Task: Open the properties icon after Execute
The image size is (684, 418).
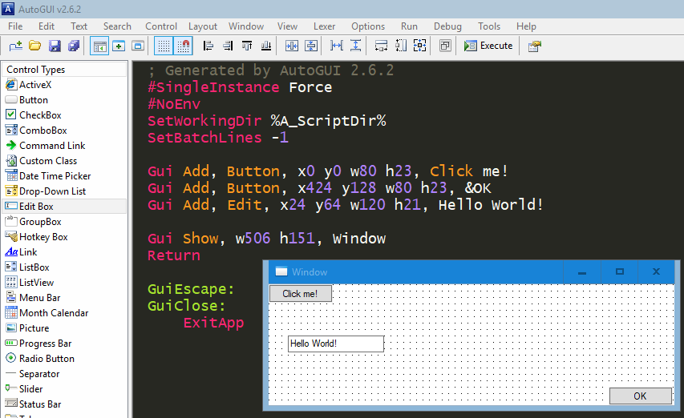Action: [x=534, y=46]
